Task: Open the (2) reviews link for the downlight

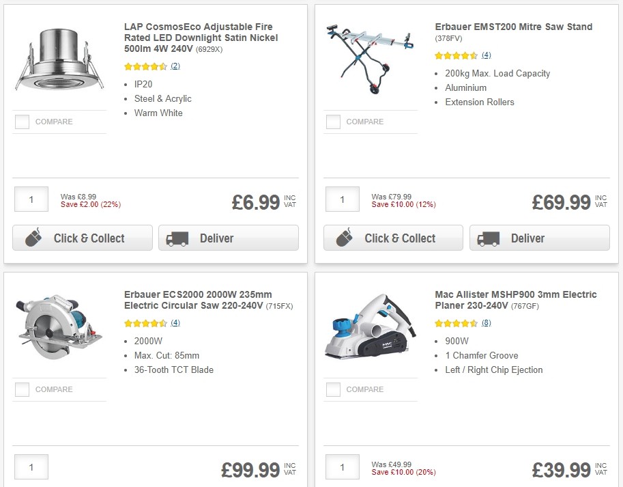Action: [x=176, y=66]
